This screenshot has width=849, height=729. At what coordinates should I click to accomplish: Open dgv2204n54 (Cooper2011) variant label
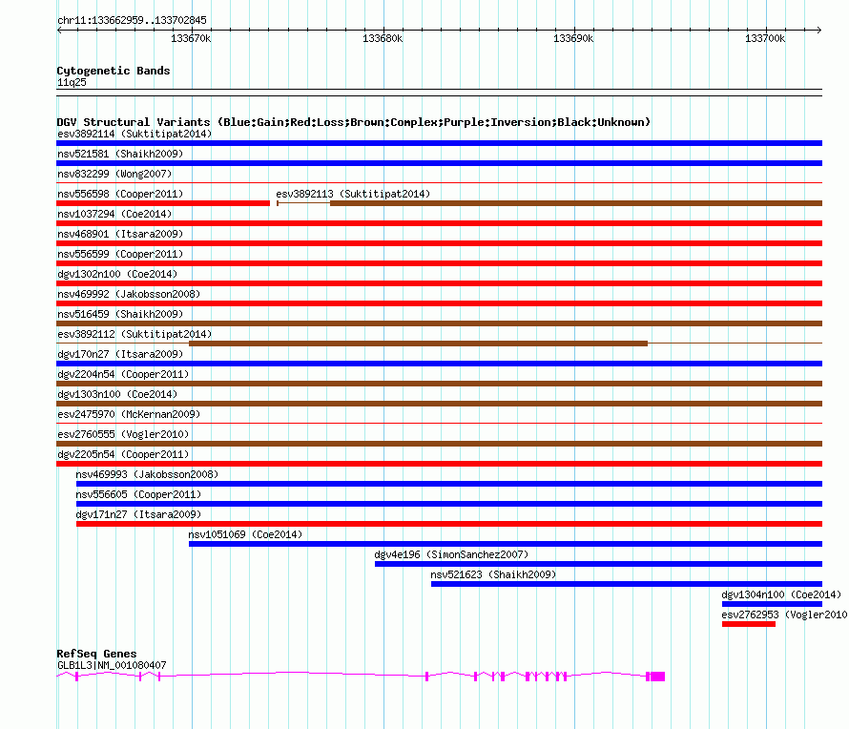click(x=123, y=374)
